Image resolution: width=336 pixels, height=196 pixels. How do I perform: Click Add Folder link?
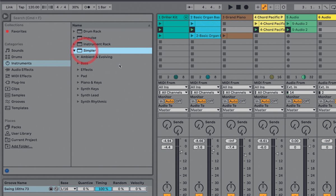coord(22,146)
